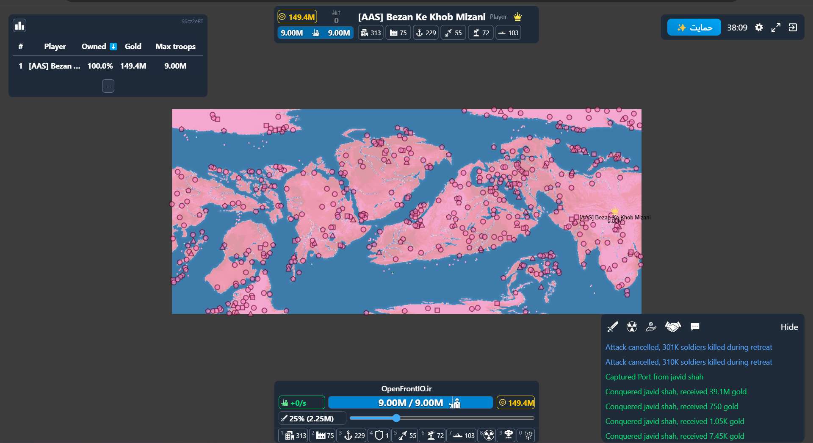Toggle the chat message events filter
This screenshot has width=813, height=443.
click(x=695, y=327)
